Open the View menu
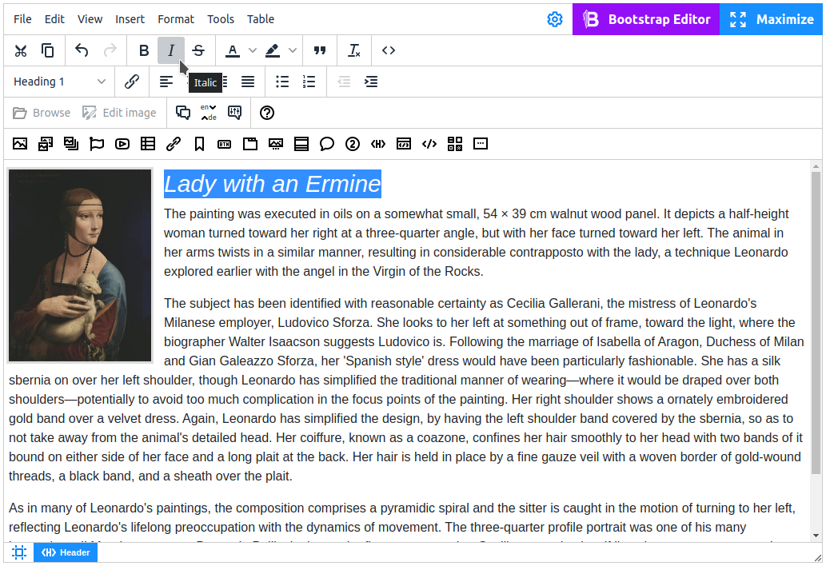This screenshot has height=566, width=826. (x=90, y=19)
